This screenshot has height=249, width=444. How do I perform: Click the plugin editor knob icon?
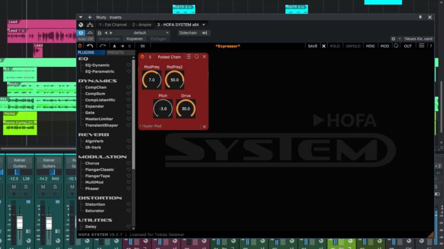(x=81, y=25)
